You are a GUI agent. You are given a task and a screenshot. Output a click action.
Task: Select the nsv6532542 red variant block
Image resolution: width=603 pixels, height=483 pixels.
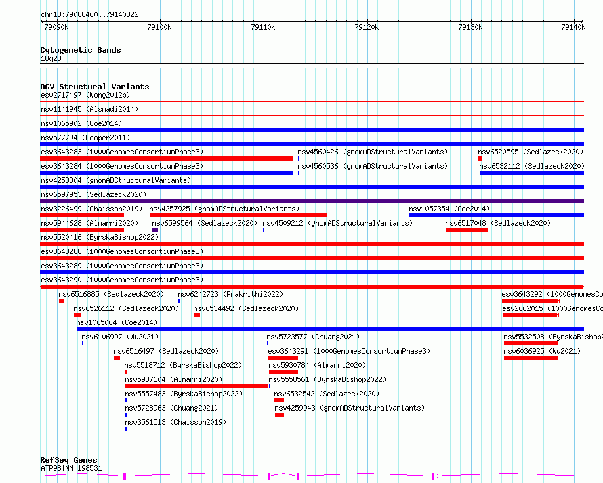coord(279,400)
